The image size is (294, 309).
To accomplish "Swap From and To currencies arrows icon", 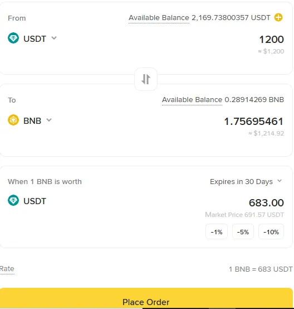I will tap(146, 79).
